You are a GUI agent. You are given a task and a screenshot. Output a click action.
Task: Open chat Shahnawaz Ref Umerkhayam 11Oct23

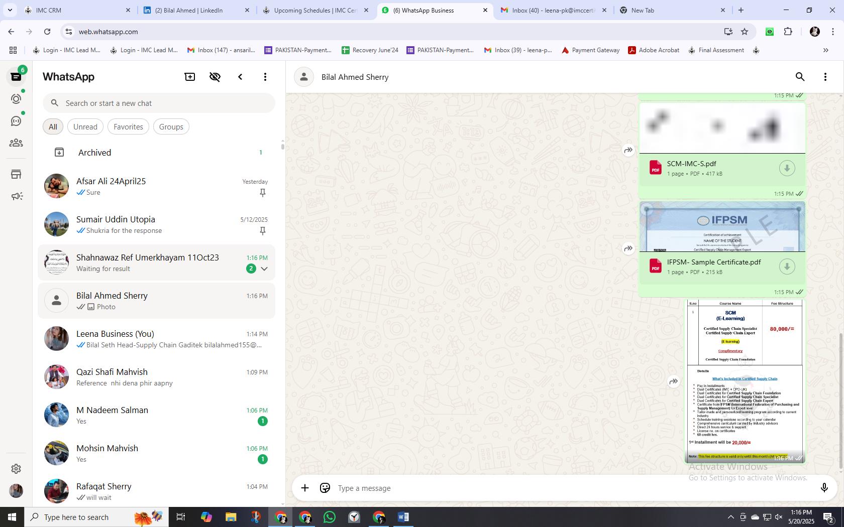pos(156,262)
